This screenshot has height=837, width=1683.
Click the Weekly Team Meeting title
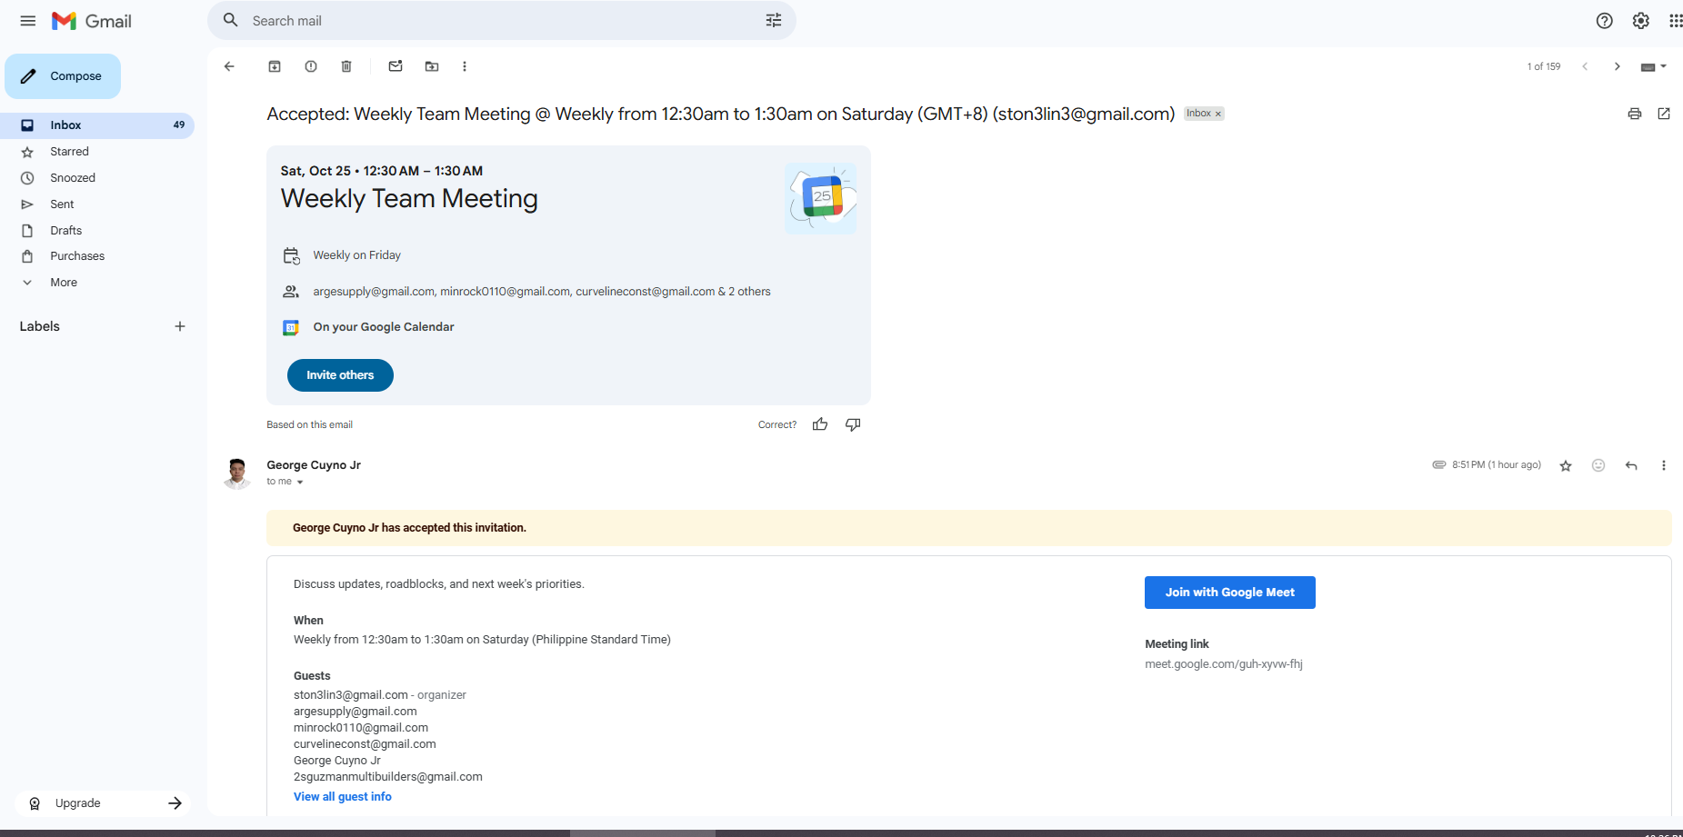point(409,198)
